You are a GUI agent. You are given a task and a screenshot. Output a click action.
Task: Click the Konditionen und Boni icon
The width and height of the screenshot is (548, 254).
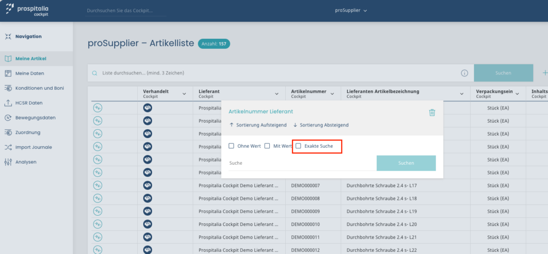coord(9,88)
